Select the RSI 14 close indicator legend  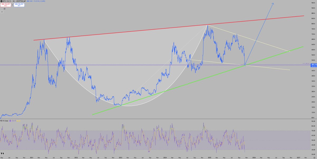[x=5, y=121]
